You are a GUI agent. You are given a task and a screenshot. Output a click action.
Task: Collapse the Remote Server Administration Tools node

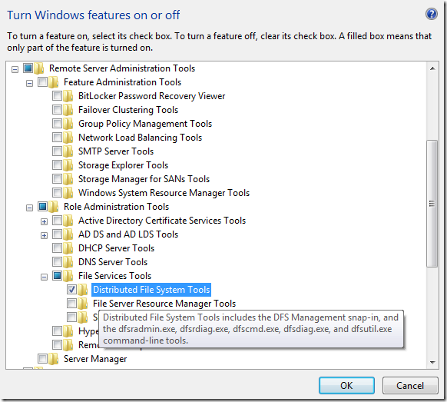(15, 69)
